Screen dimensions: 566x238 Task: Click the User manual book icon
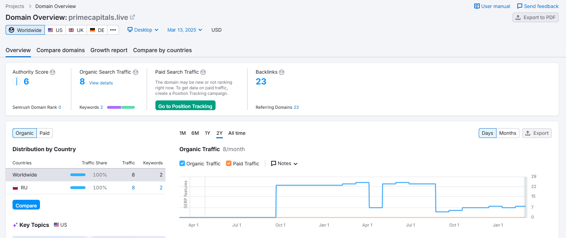coord(477,6)
